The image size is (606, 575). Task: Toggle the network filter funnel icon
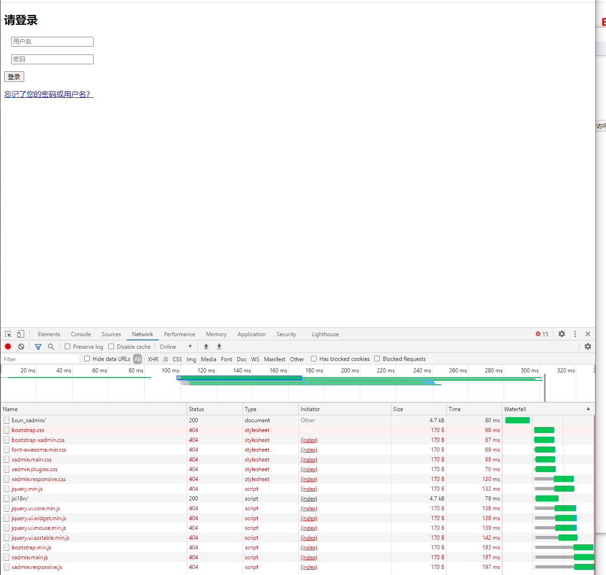[38, 347]
